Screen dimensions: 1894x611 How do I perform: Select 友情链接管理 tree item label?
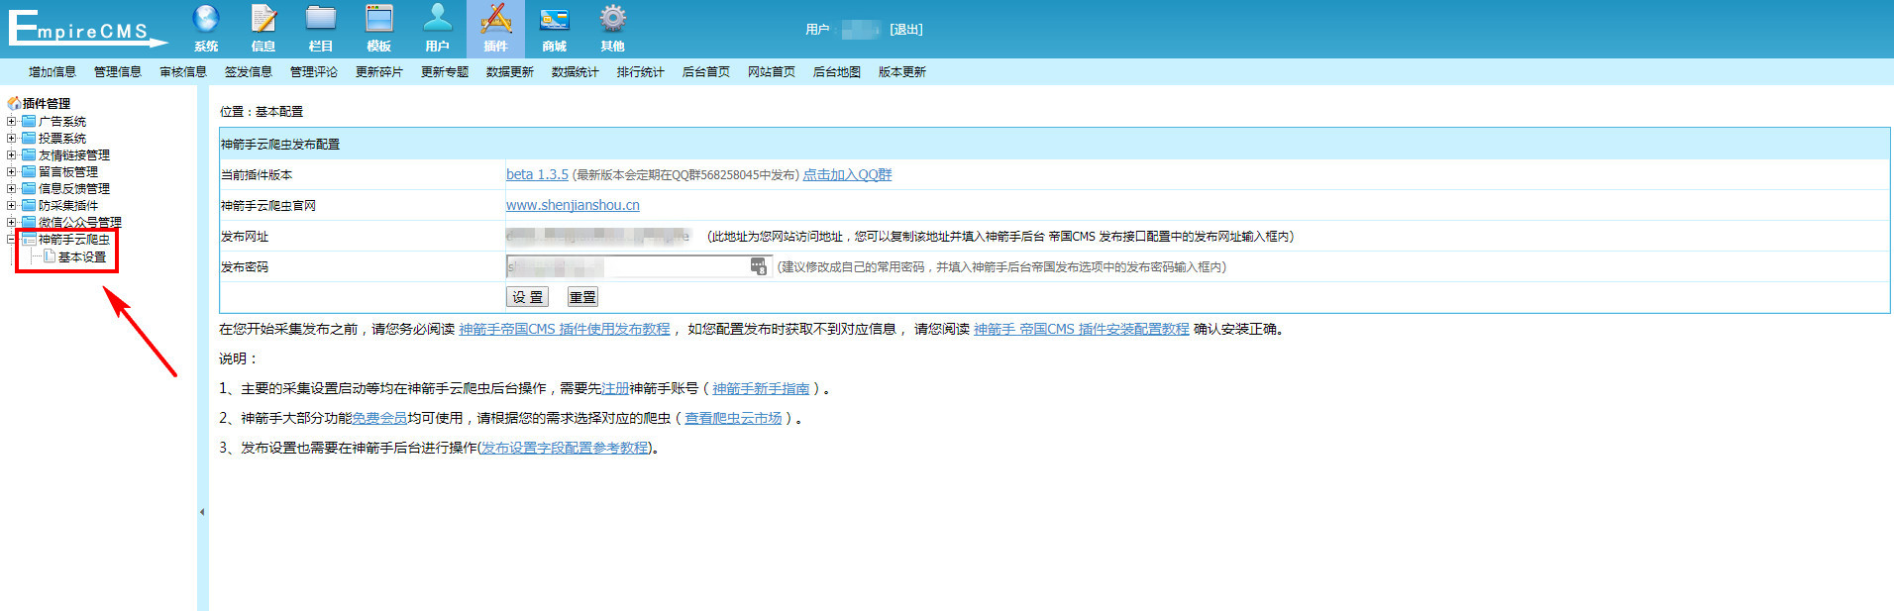74,154
